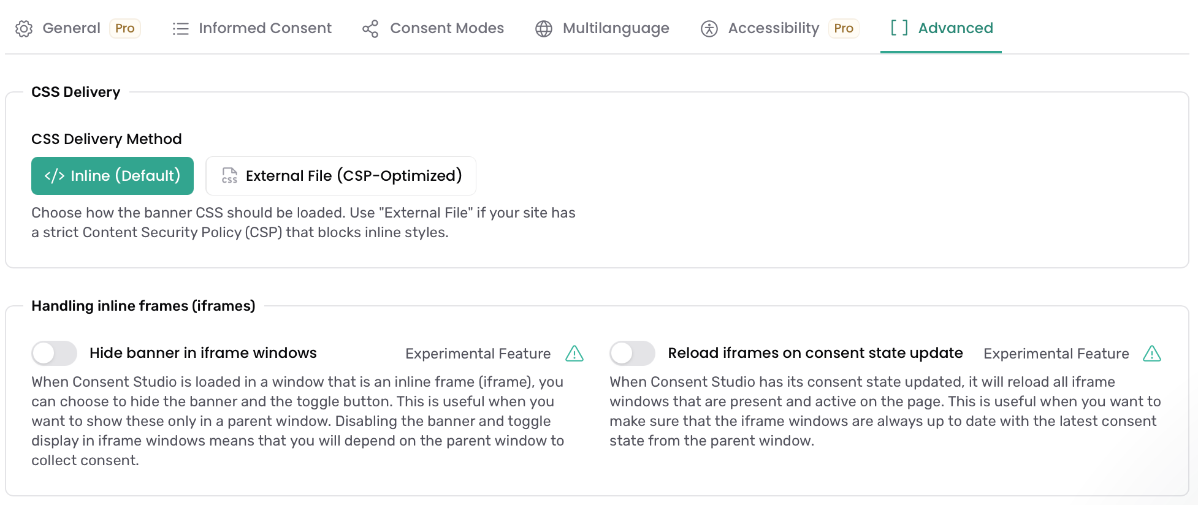Viewport: 1198px width, 505px height.
Task: Click the brackets icon beside Advanced
Action: tap(899, 28)
